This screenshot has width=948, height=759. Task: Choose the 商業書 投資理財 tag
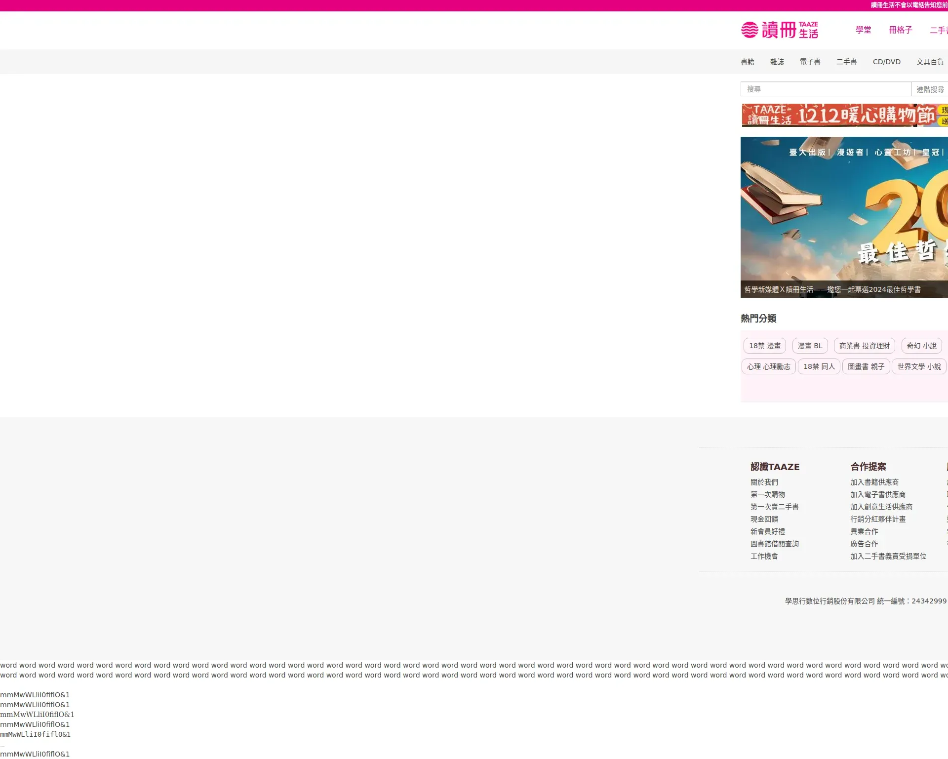pyautogui.click(x=864, y=346)
